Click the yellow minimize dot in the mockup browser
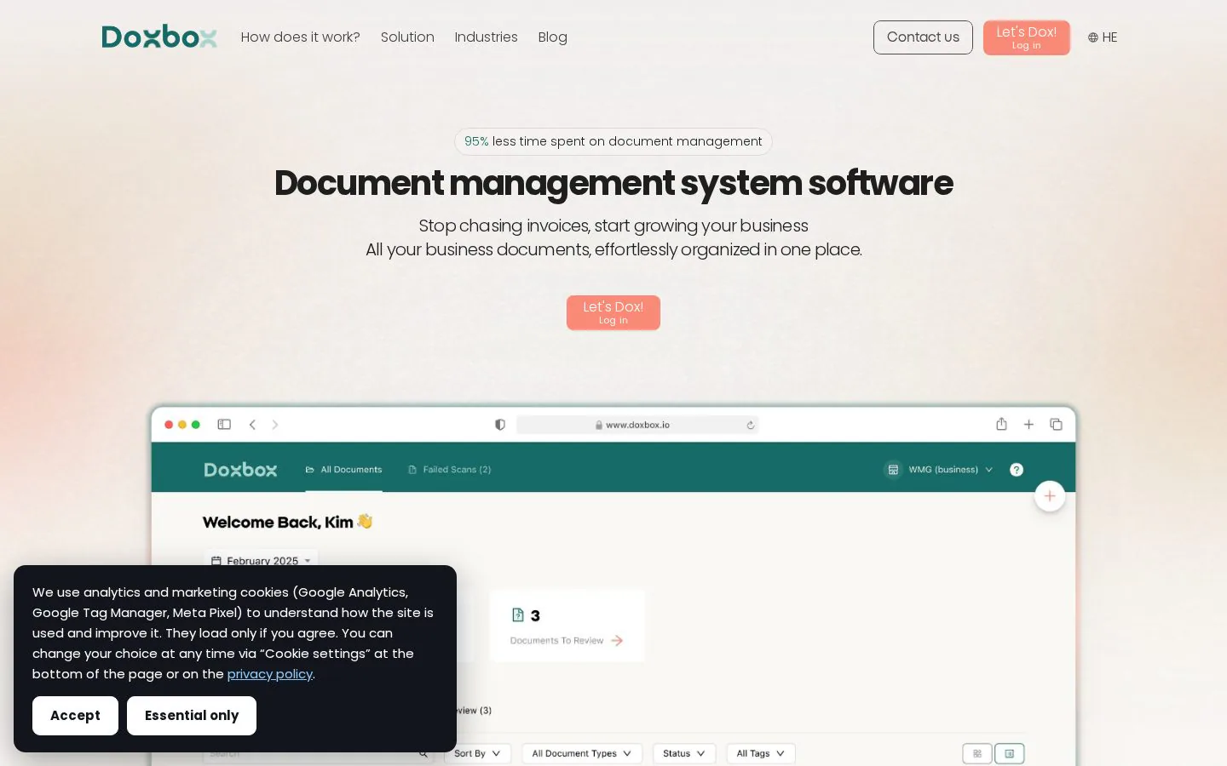The width and height of the screenshot is (1227, 766). pos(182,425)
